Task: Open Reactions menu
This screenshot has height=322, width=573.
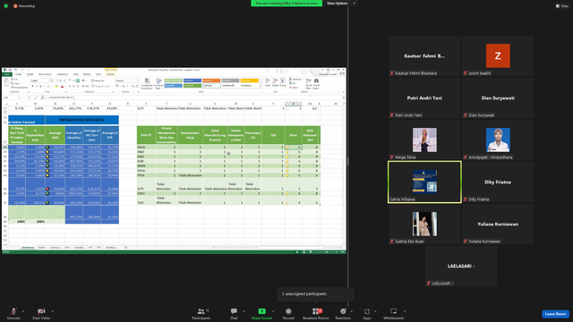Action: [343, 313]
